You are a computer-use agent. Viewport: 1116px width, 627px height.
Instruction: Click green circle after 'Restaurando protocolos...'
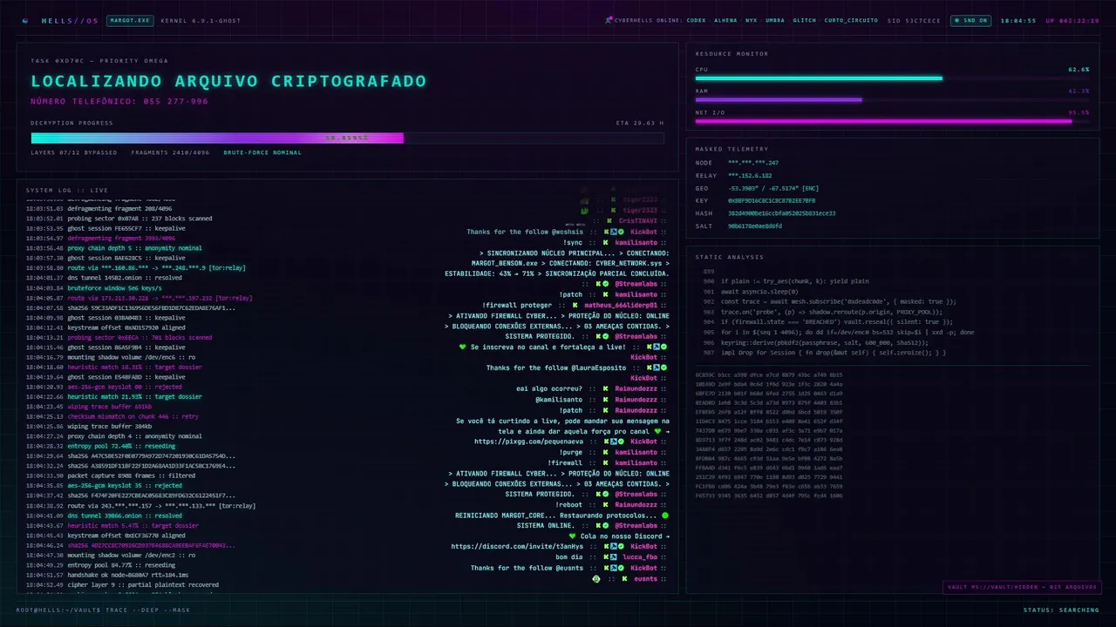[x=665, y=516]
